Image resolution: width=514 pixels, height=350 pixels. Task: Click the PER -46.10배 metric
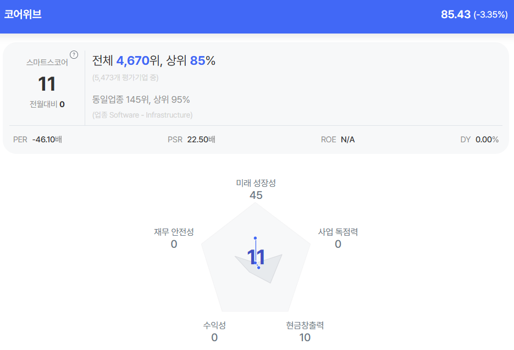37,140
